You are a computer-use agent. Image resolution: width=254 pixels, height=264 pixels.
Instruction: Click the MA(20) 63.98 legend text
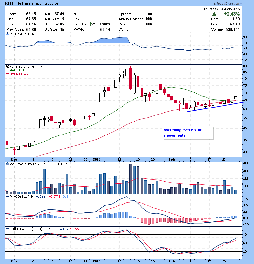coord(19,70)
